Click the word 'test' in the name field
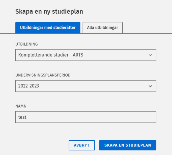 [22, 117]
